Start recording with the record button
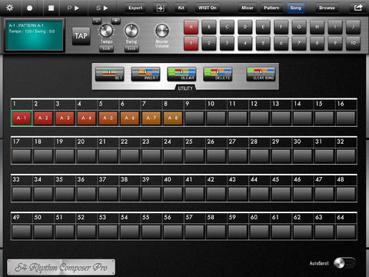The height and width of the screenshot is (277, 369). pos(30,8)
